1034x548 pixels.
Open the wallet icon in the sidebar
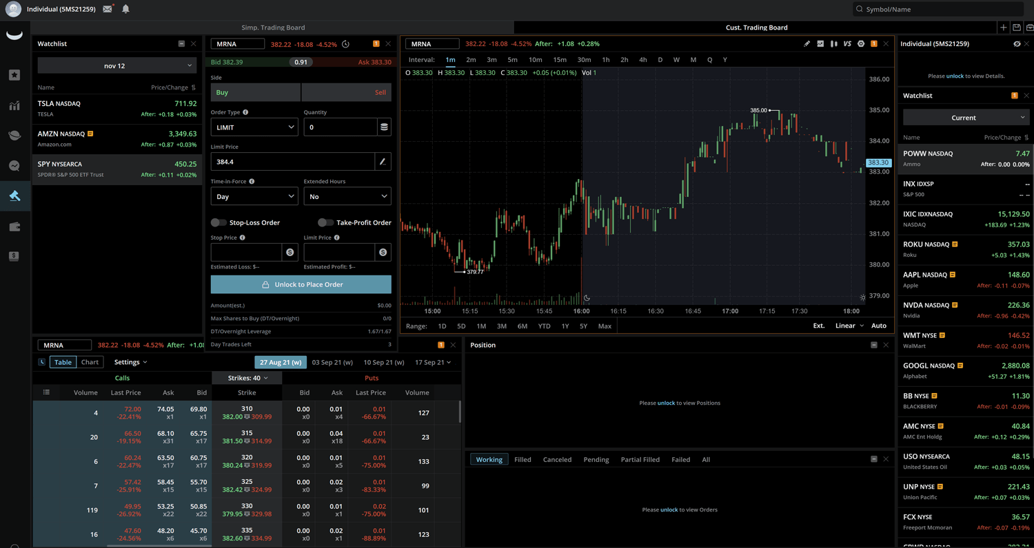click(x=14, y=226)
